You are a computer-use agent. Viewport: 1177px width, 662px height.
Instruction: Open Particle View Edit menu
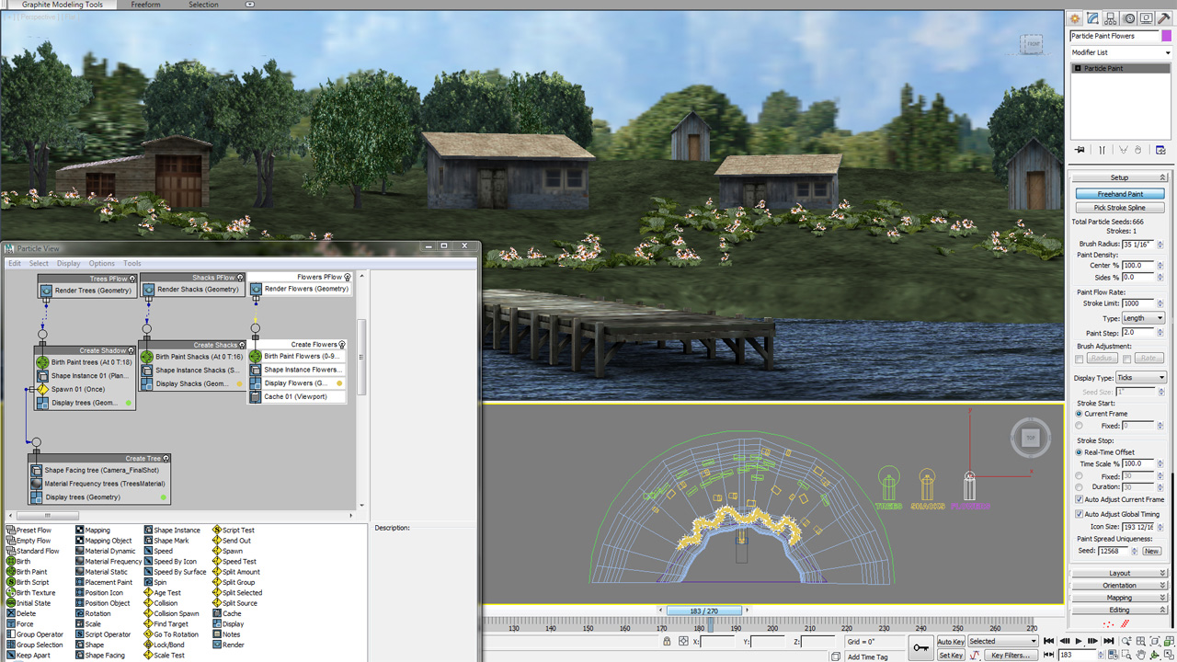click(x=15, y=263)
